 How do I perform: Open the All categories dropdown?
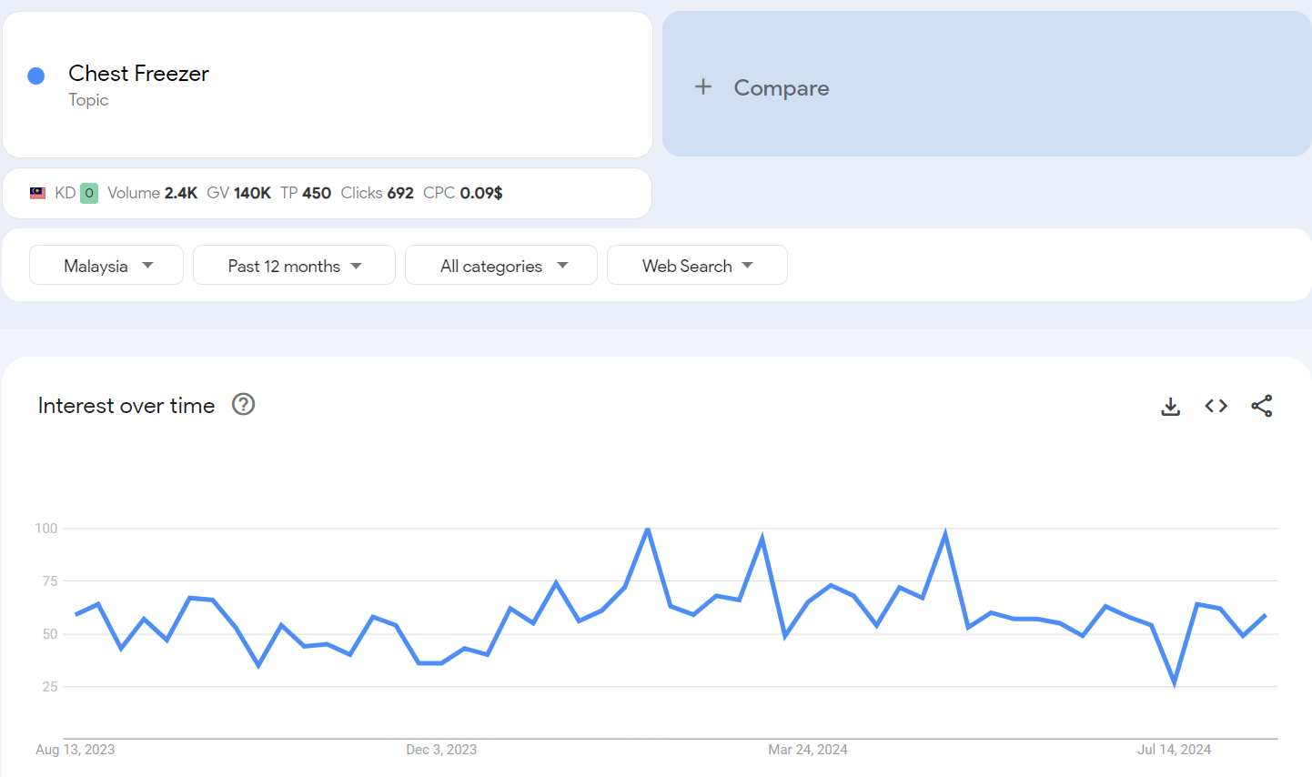click(x=501, y=266)
